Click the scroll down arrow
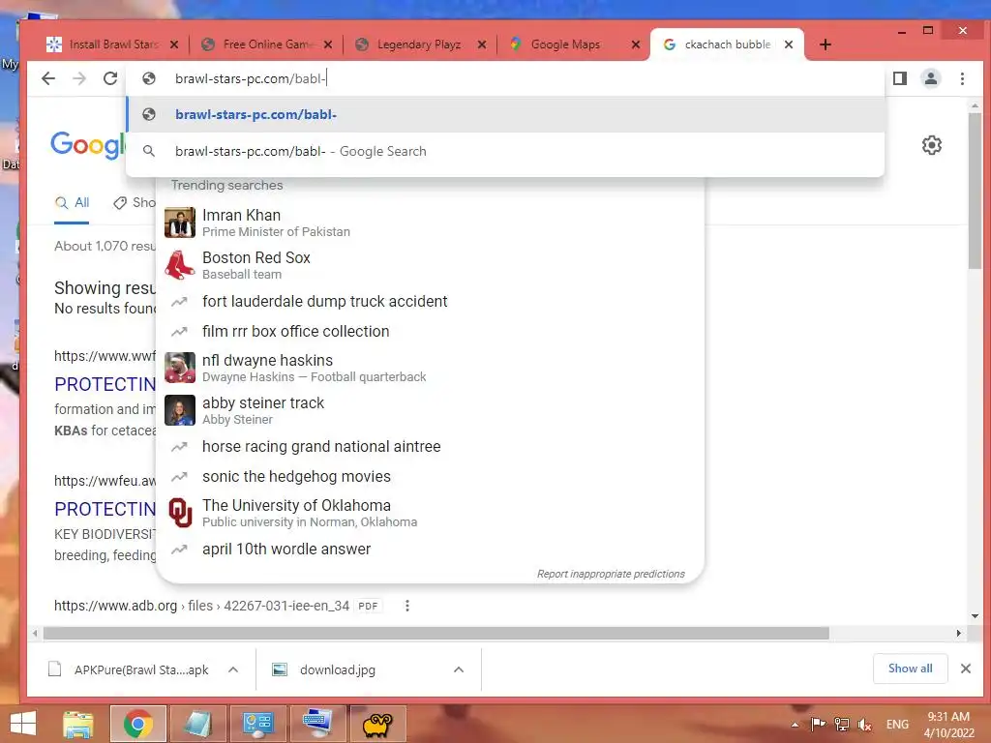Image resolution: width=991 pixels, height=743 pixels. coord(976,616)
